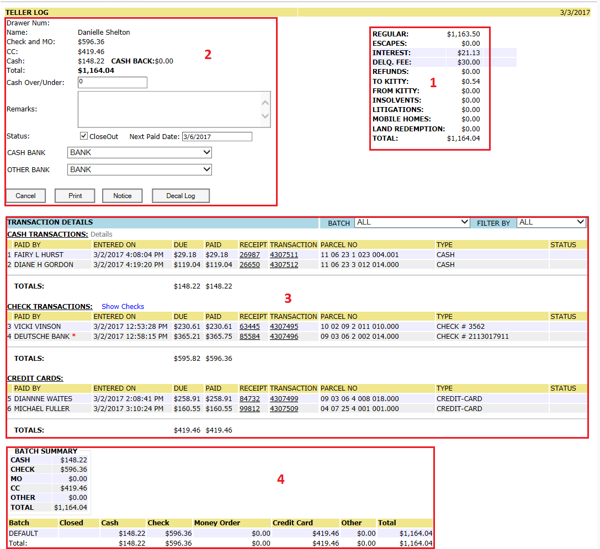Open receipt 84732 link
The image size is (600, 549).
(x=249, y=399)
